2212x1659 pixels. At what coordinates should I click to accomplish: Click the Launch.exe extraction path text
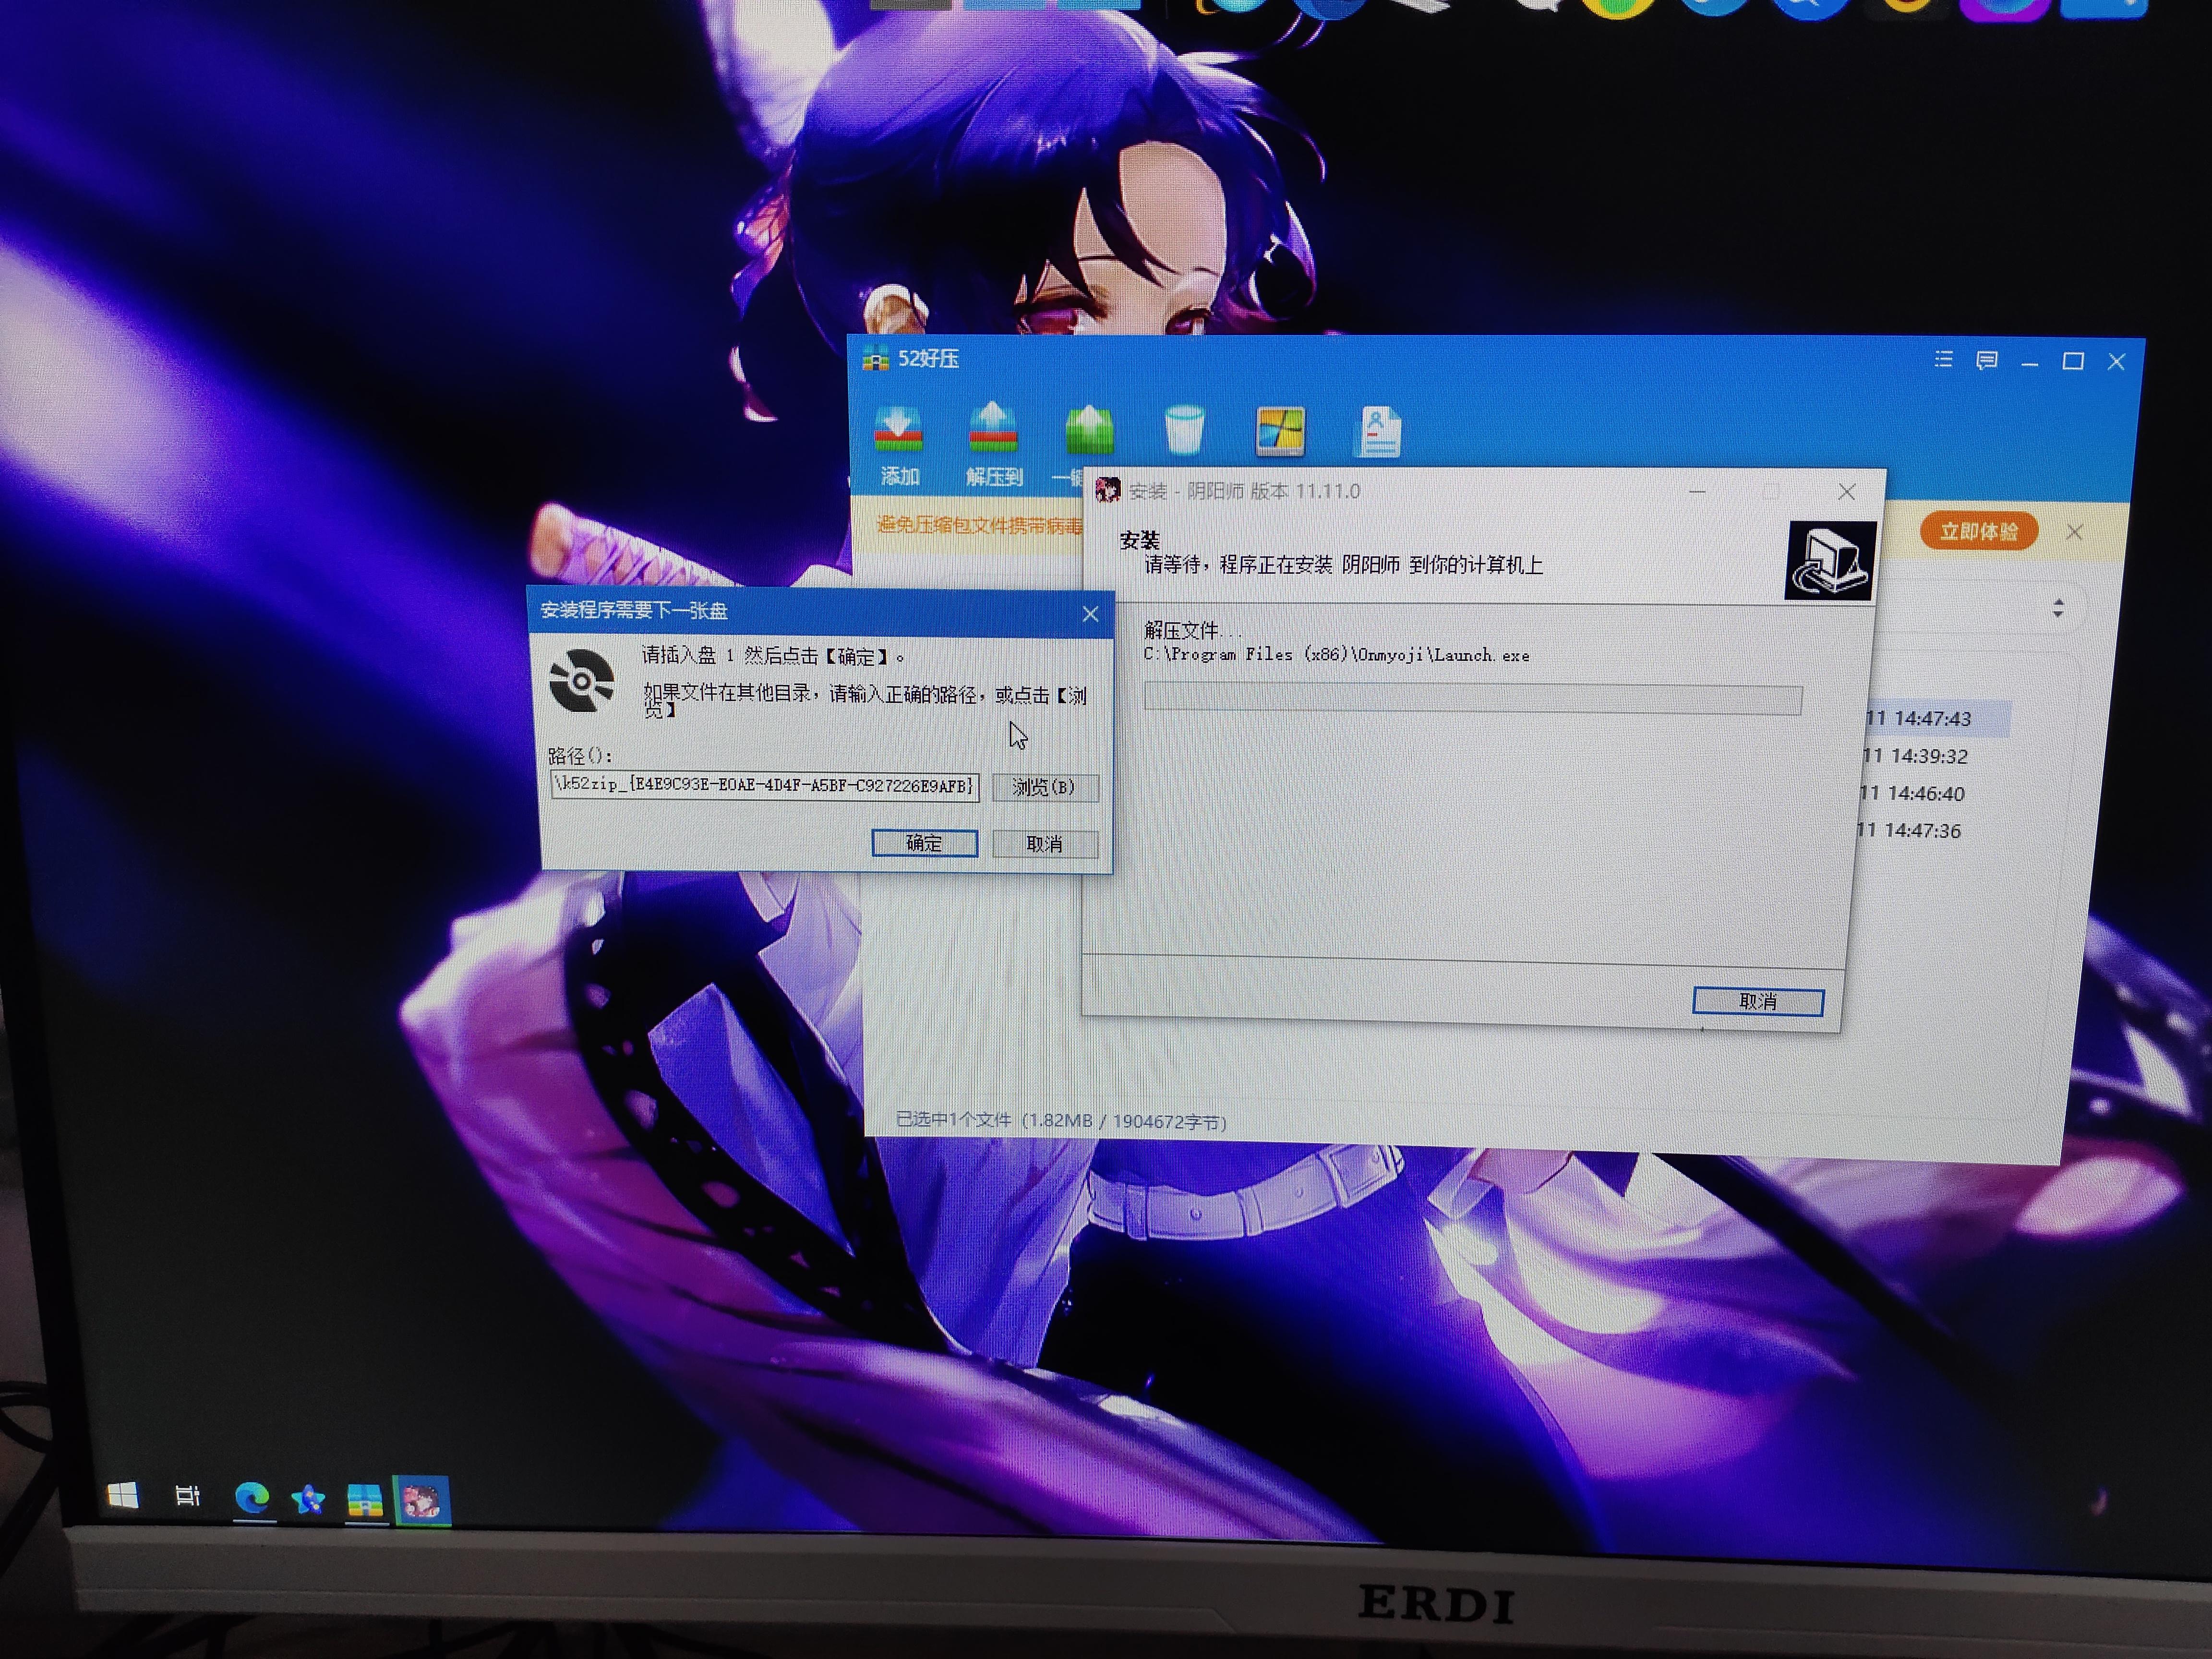coord(1336,655)
